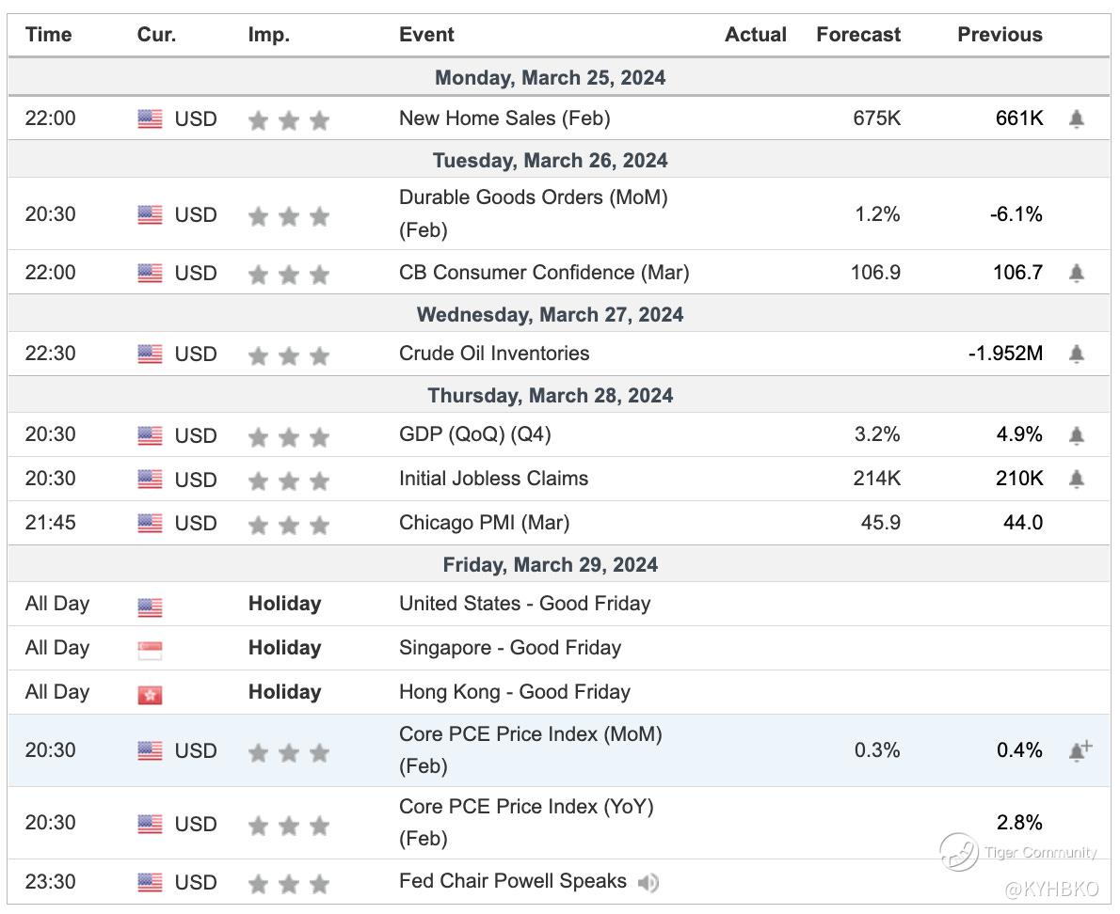Open the Chicago PMI (Mar) event
Screen dimensions: 1120x914
coord(484,523)
